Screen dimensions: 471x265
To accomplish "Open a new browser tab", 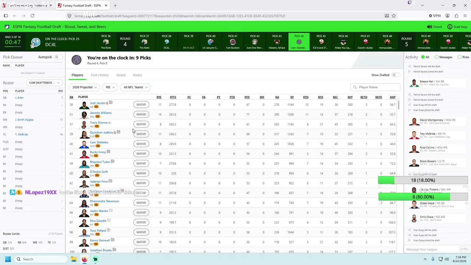I will tap(115, 6).
